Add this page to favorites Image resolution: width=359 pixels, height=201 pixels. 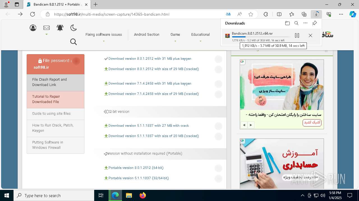click(x=251, y=14)
